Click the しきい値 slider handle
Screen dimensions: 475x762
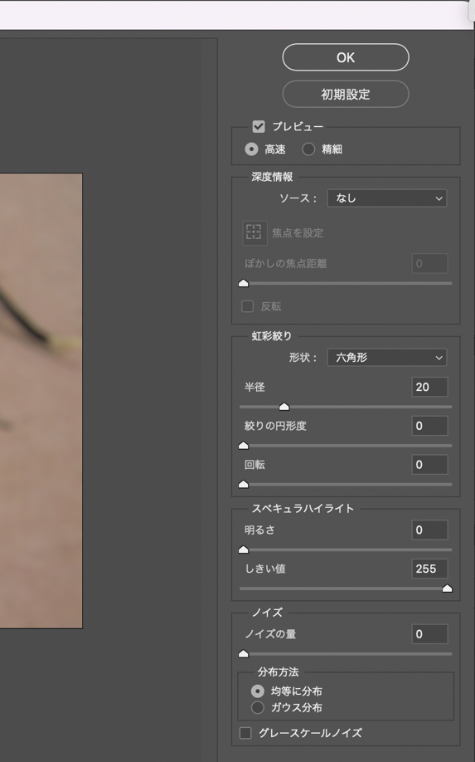click(x=447, y=589)
